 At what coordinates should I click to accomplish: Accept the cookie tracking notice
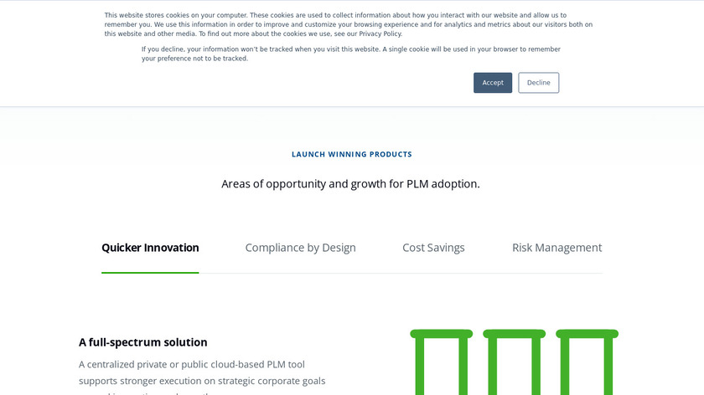coord(492,83)
